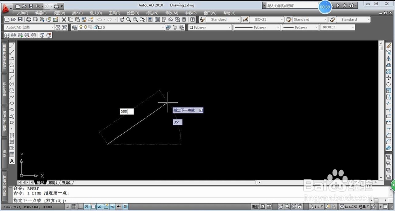Toggle Object Snap in status bar
Screen dimensions: 395x211
click(x=93, y=207)
